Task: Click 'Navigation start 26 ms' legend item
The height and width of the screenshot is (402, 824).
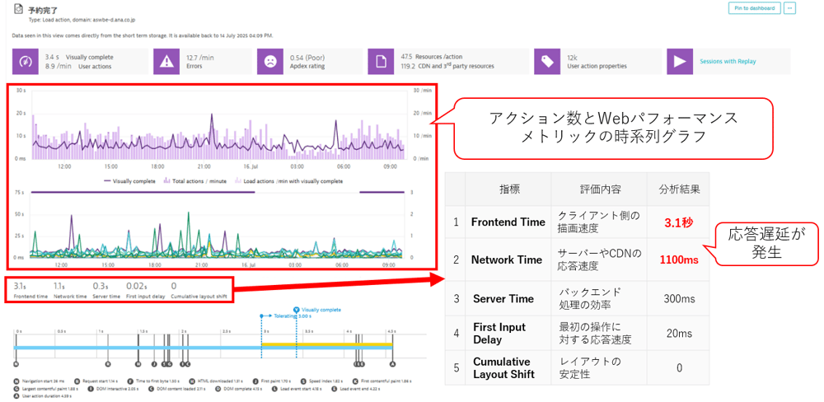Action: [x=40, y=381]
